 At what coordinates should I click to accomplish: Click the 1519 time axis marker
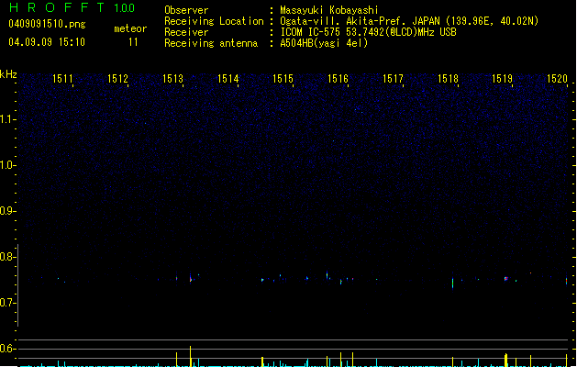(x=503, y=79)
